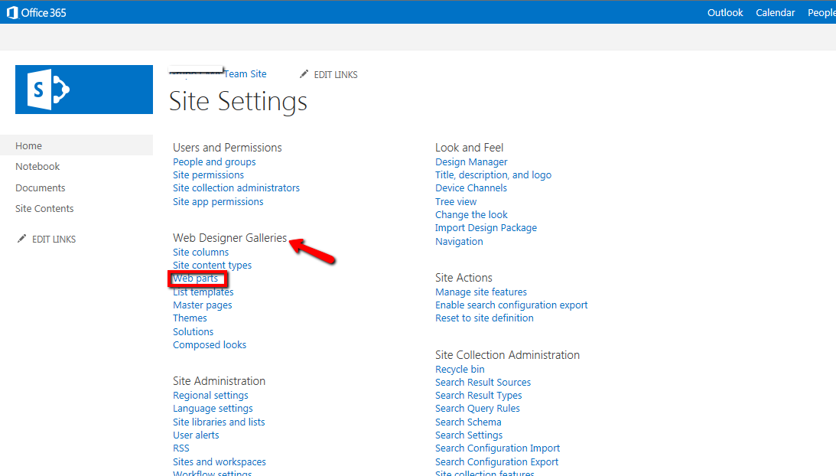The image size is (836, 476).
Task: Open Search Schema settings
Action: (468, 422)
